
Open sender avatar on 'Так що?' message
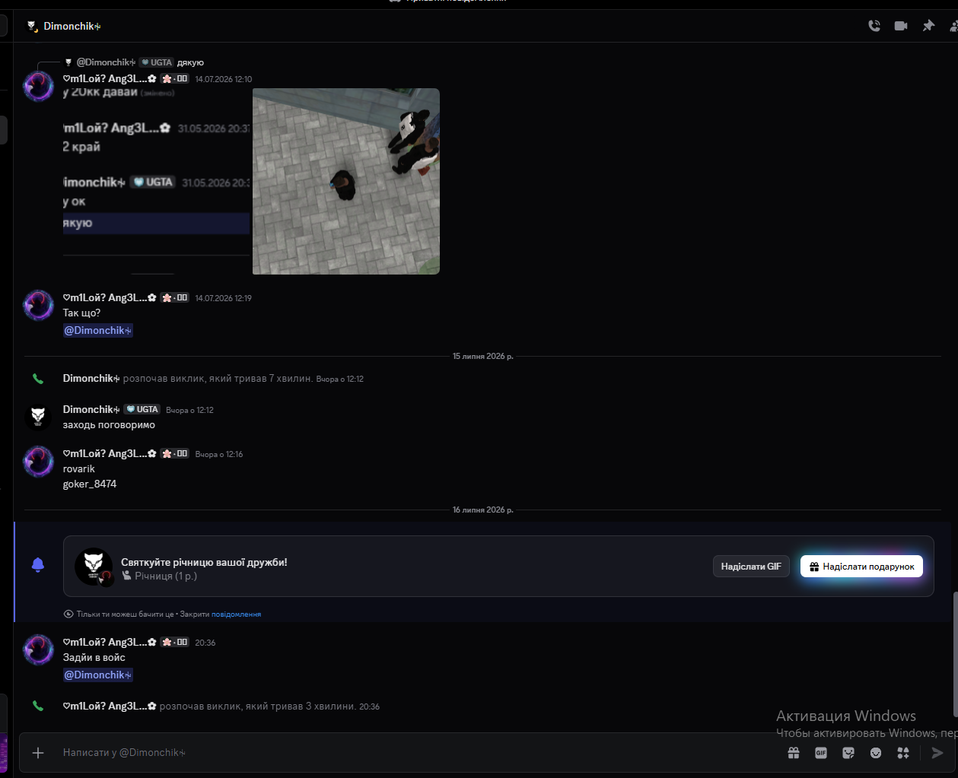click(38, 306)
